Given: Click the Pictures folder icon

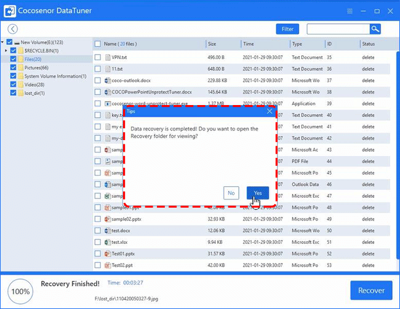Looking at the screenshot, I should (21, 68).
